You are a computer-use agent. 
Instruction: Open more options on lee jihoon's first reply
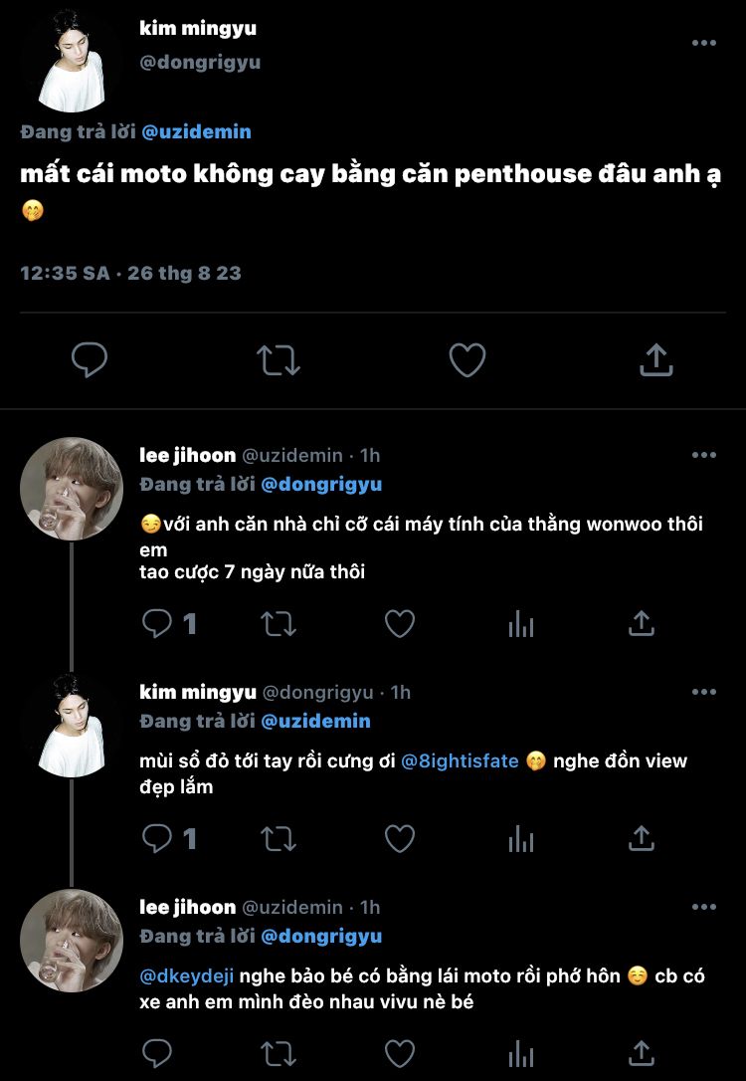point(703,455)
